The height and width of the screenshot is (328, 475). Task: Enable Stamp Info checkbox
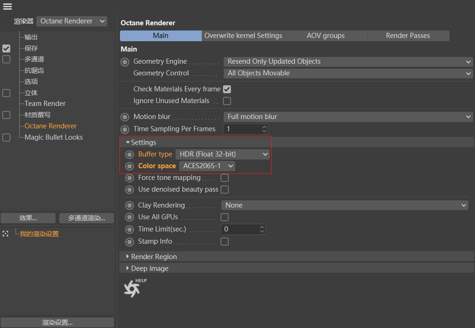[225, 241]
